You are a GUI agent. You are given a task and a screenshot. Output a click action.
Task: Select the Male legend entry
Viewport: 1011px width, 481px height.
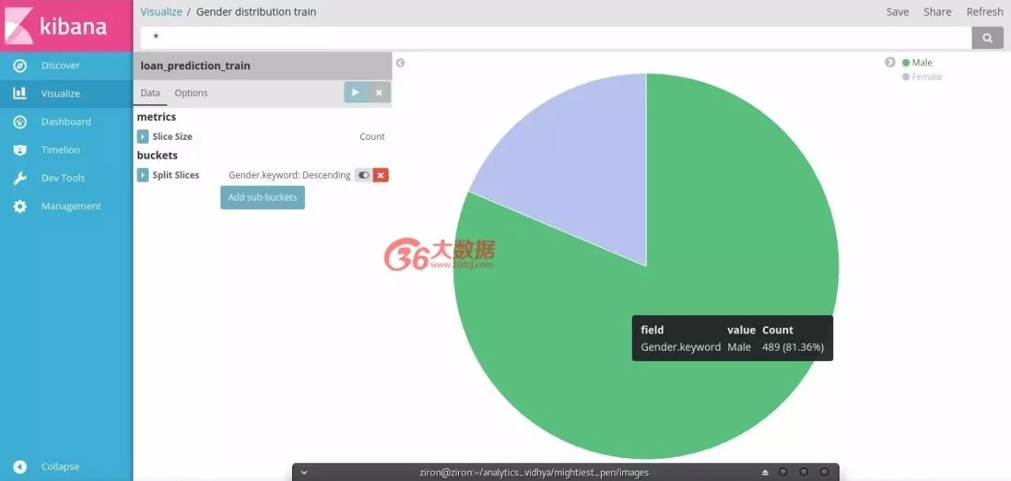point(922,63)
